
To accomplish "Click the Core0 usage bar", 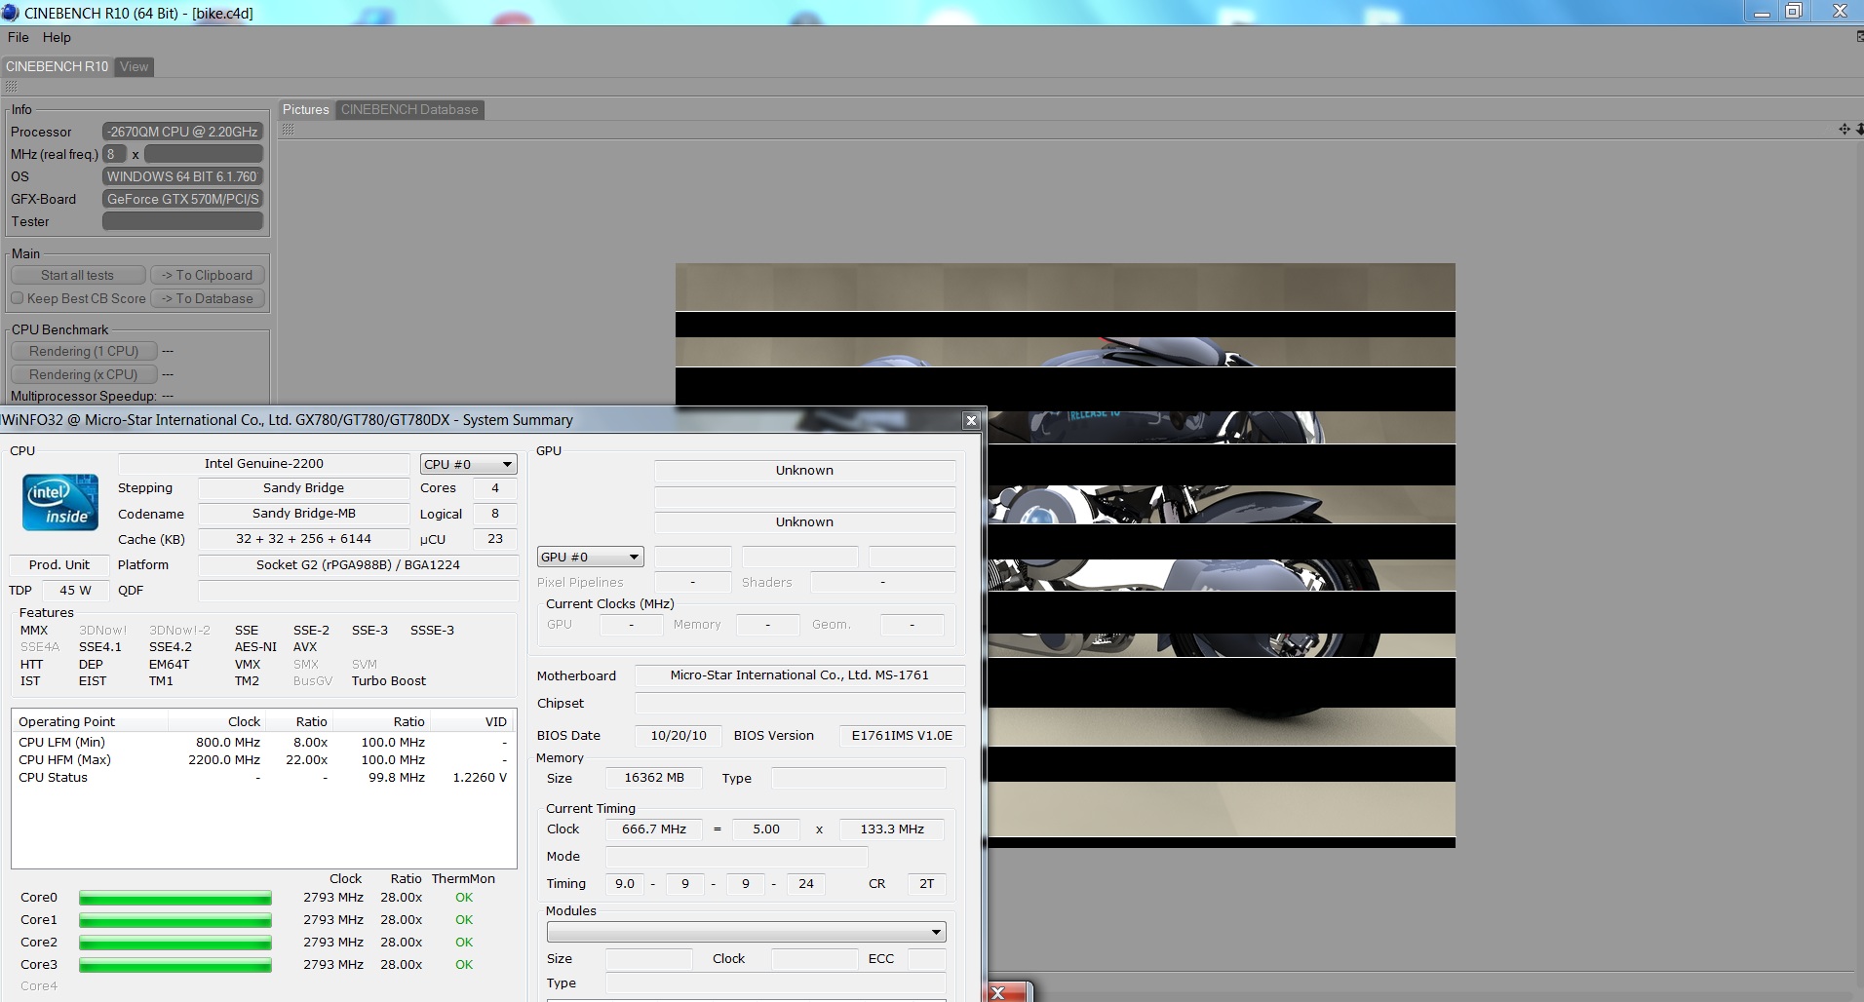I will point(175,898).
